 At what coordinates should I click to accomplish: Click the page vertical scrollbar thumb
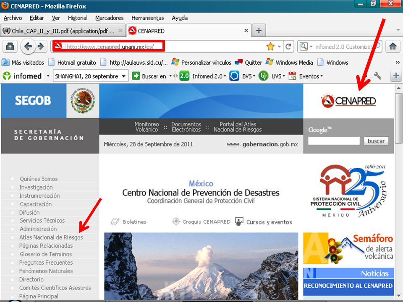click(x=399, y=118)
